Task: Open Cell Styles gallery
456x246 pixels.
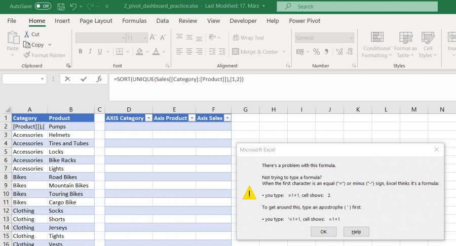Action: pyautogui.click(x=428, y=45)
